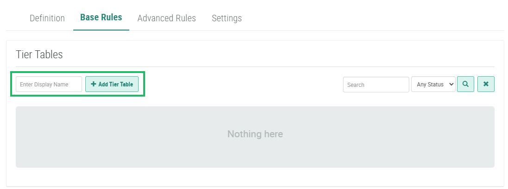Click the arrow on the Any Status selector
Viewport: 508px width, 189px height.
point(451,85)
